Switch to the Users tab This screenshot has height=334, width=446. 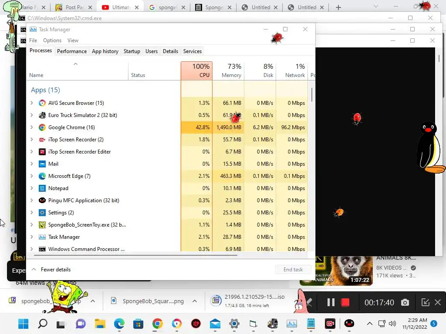pos(151,51)
